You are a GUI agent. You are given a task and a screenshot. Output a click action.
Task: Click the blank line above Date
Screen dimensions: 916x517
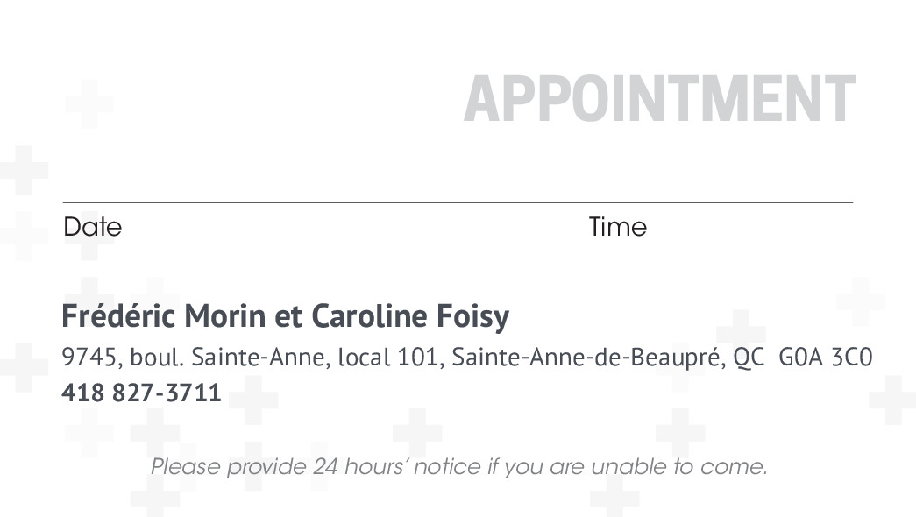coord(263,202)
